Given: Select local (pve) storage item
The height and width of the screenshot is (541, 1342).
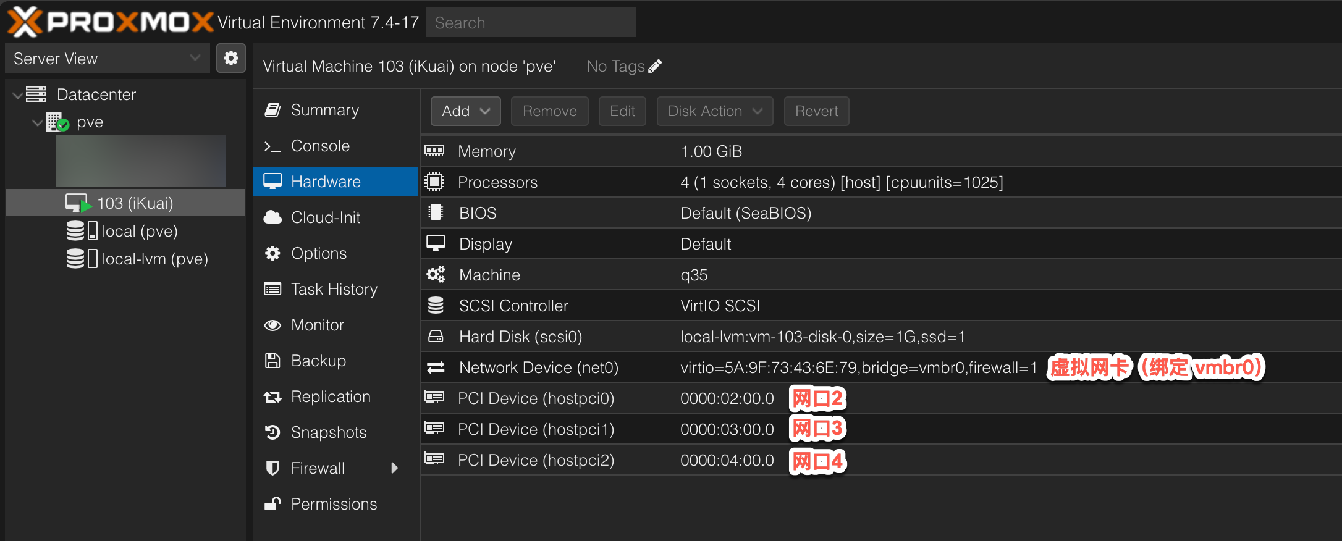Looking at the screenshot, I should point(125,231).
